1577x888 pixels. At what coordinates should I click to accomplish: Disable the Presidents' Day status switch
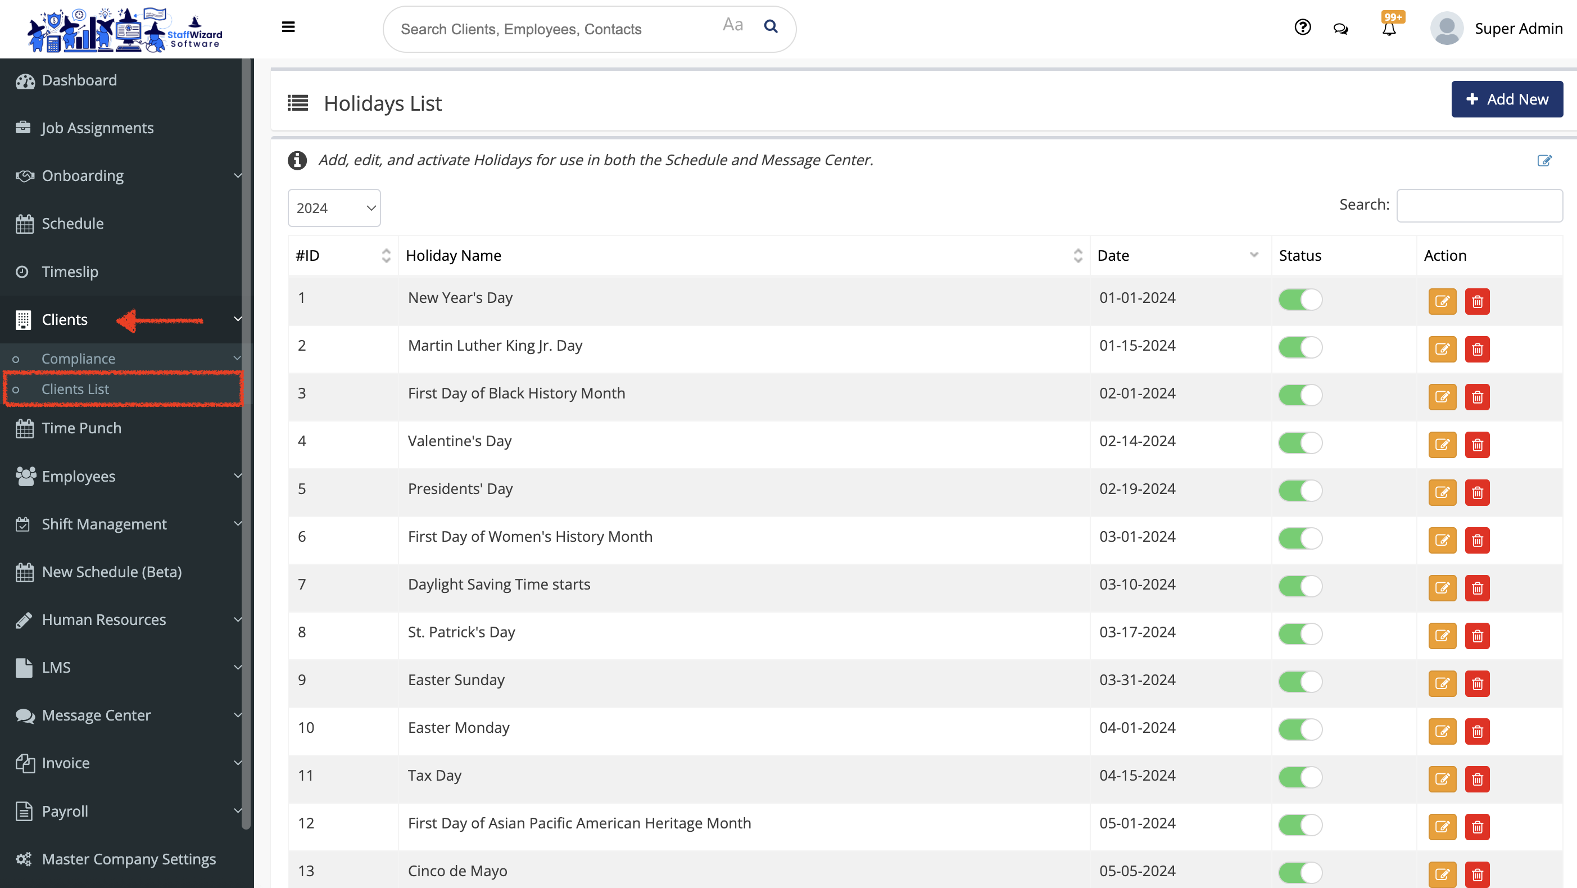pyautogui.click(x=1300, y=491)
